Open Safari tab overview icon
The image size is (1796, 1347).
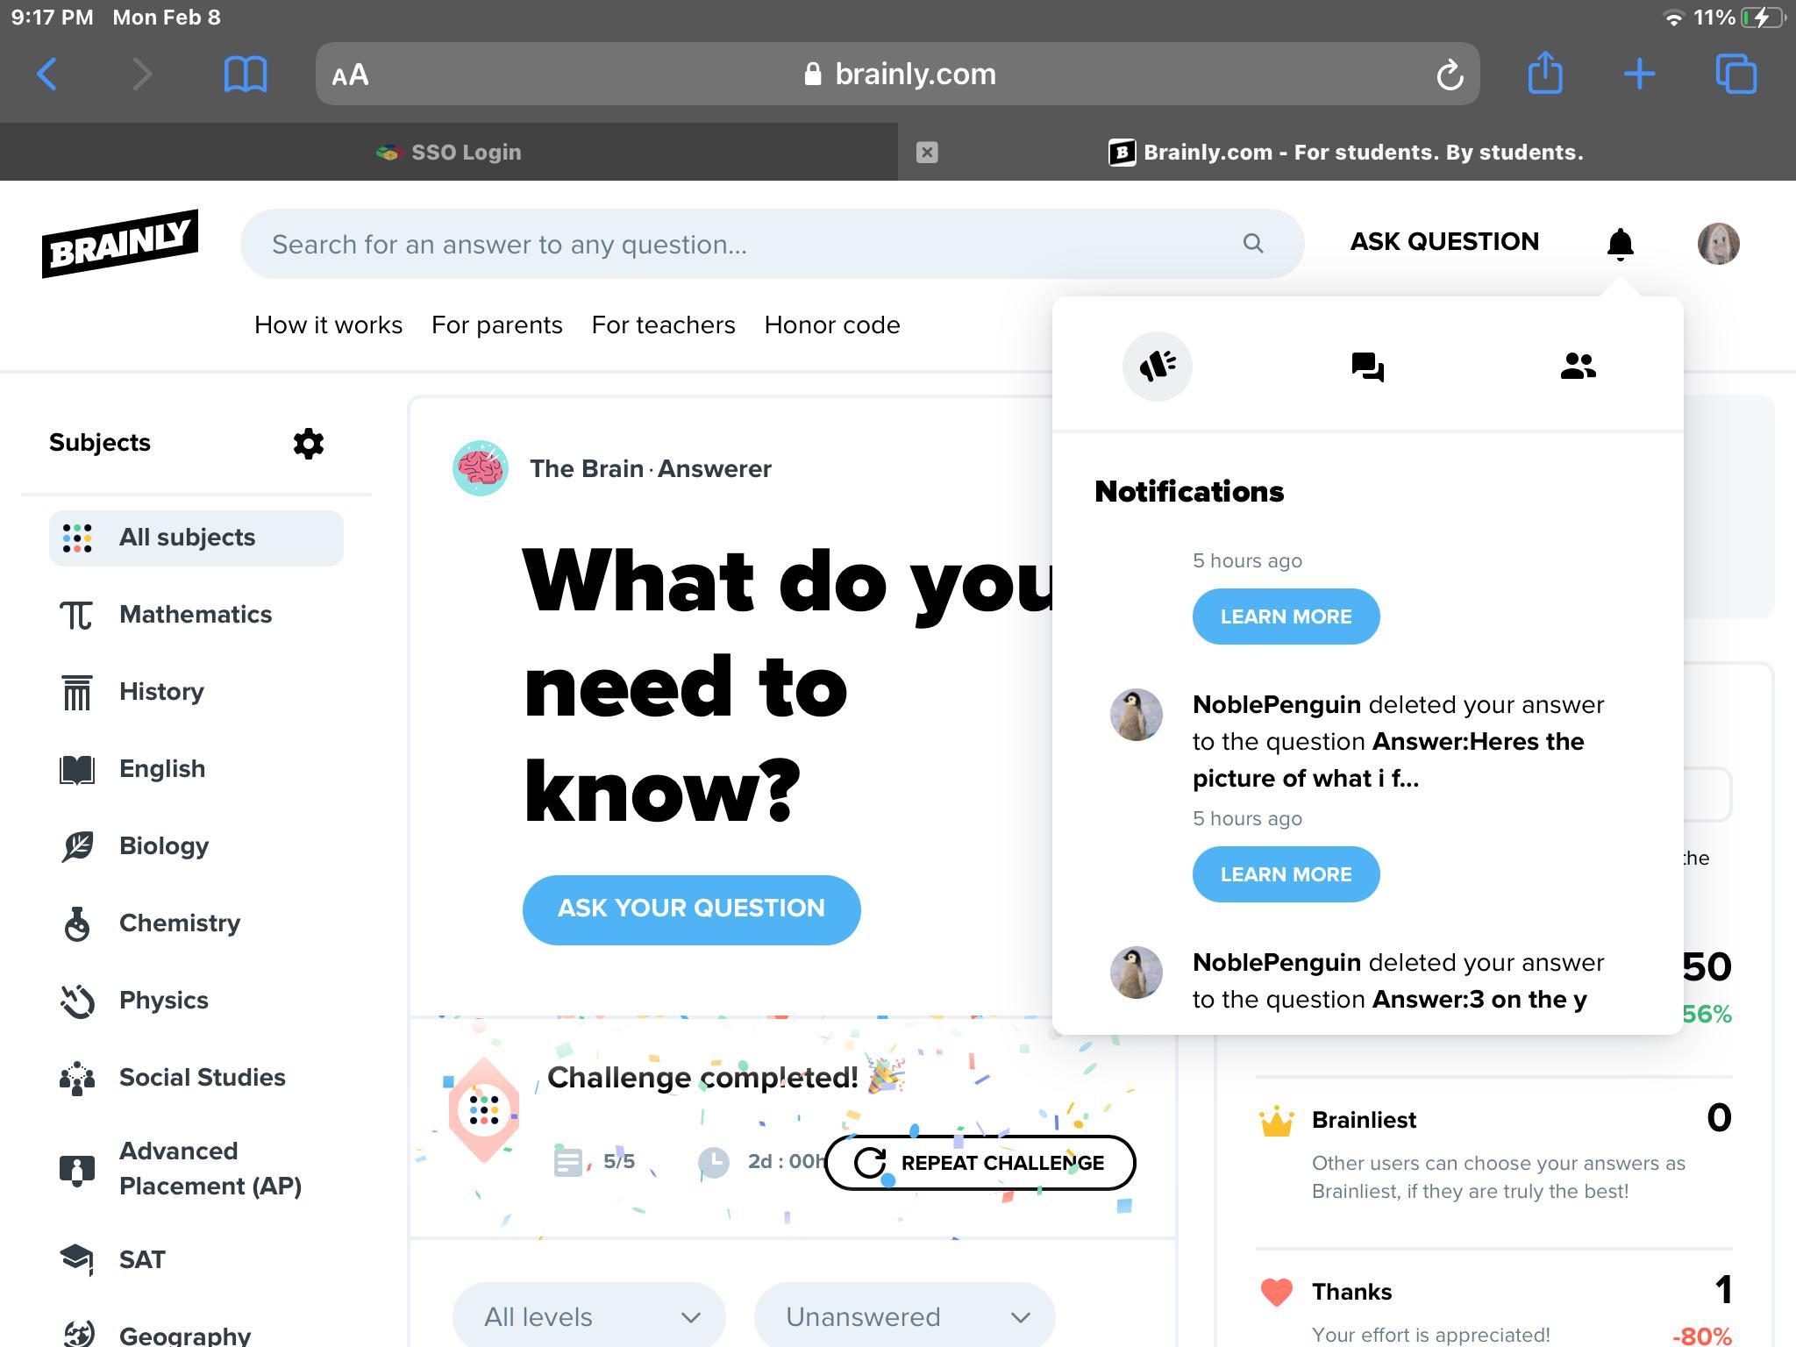[1735, 74]
